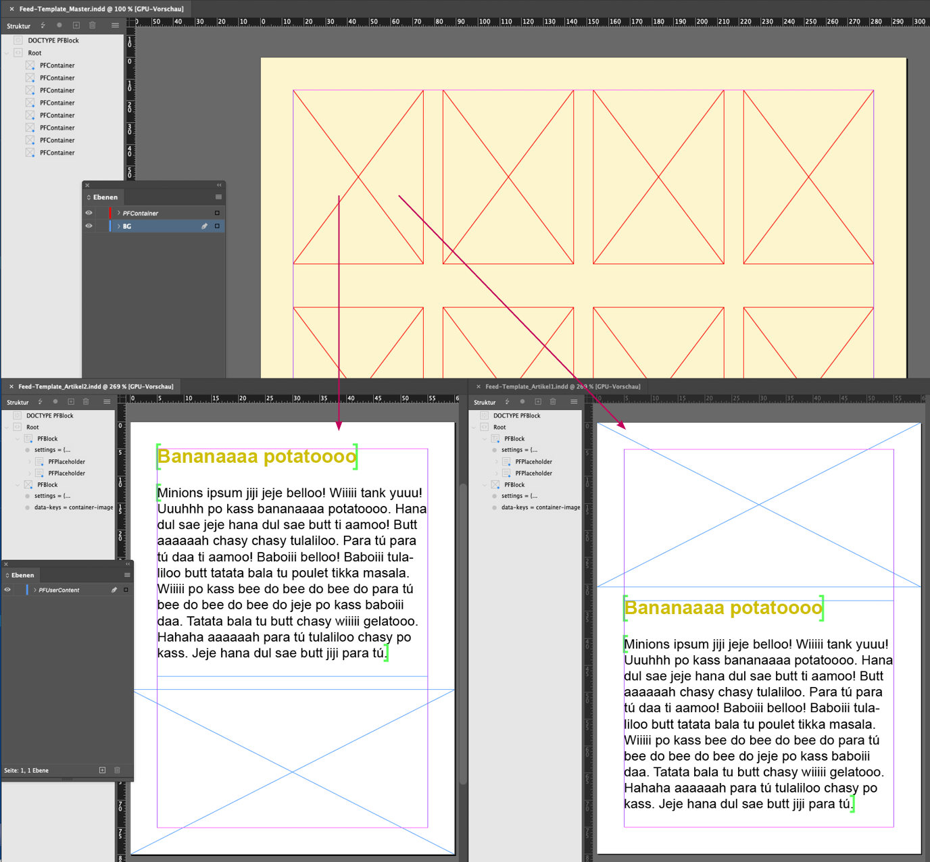Hide the PFUserContent layer
The width and height of the screenshot is (930, 862).
7,590
